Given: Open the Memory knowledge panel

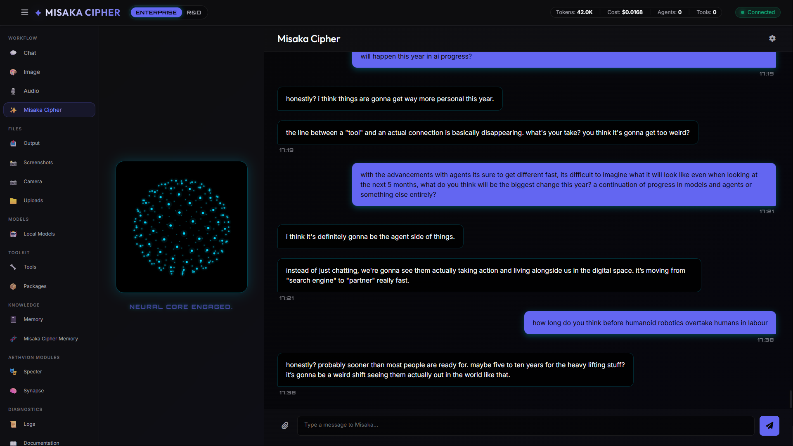Looking at the screenshot, I should pyautogui.click(x=33, y=319).
